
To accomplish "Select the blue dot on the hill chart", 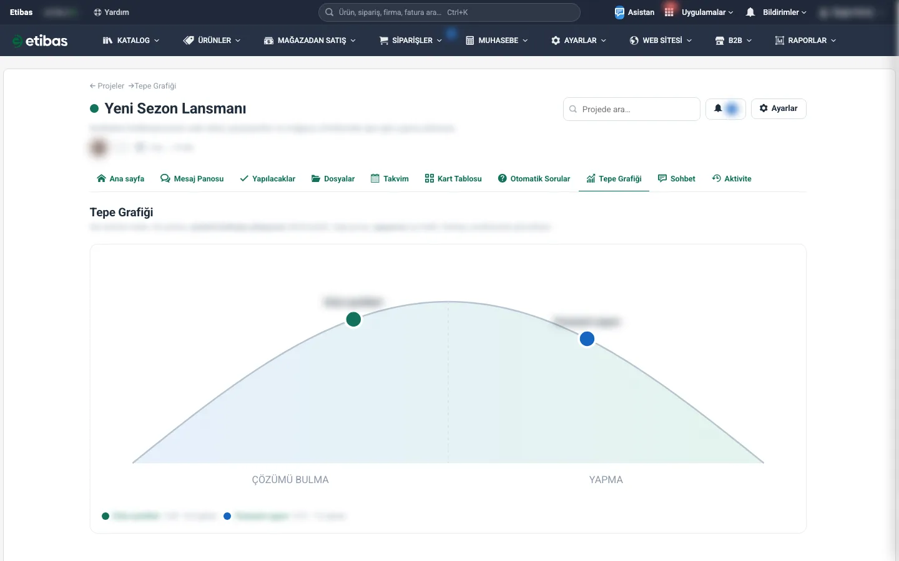I will pos(587,339).
